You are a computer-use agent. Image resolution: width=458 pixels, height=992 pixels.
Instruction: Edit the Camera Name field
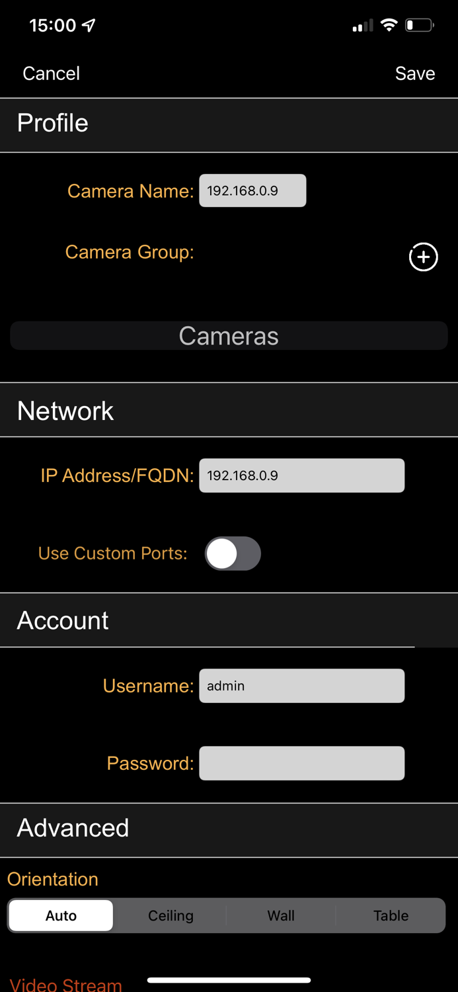pos(252,190)
